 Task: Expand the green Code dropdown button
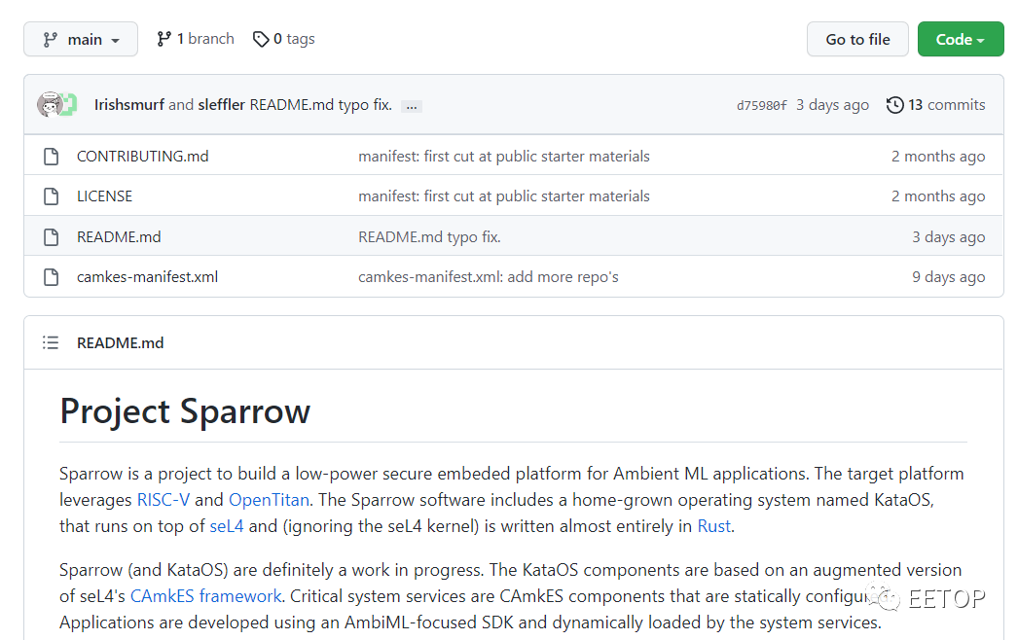(960, 39)
